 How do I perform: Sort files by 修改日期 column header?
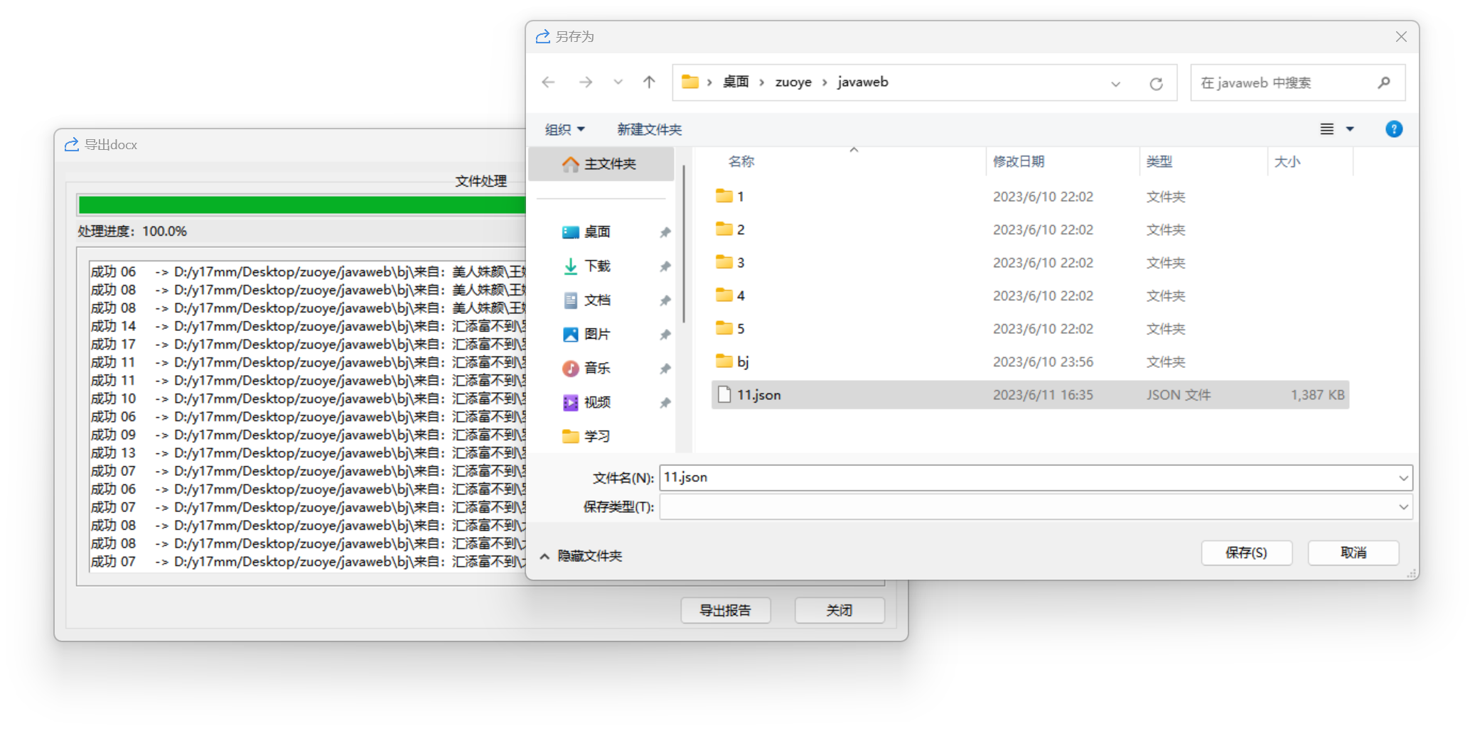click(1019, 162)
